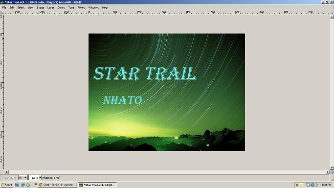Screen dimensions: 334x188
Task: Click the network globe tray icon
Action: pos(312,185)
